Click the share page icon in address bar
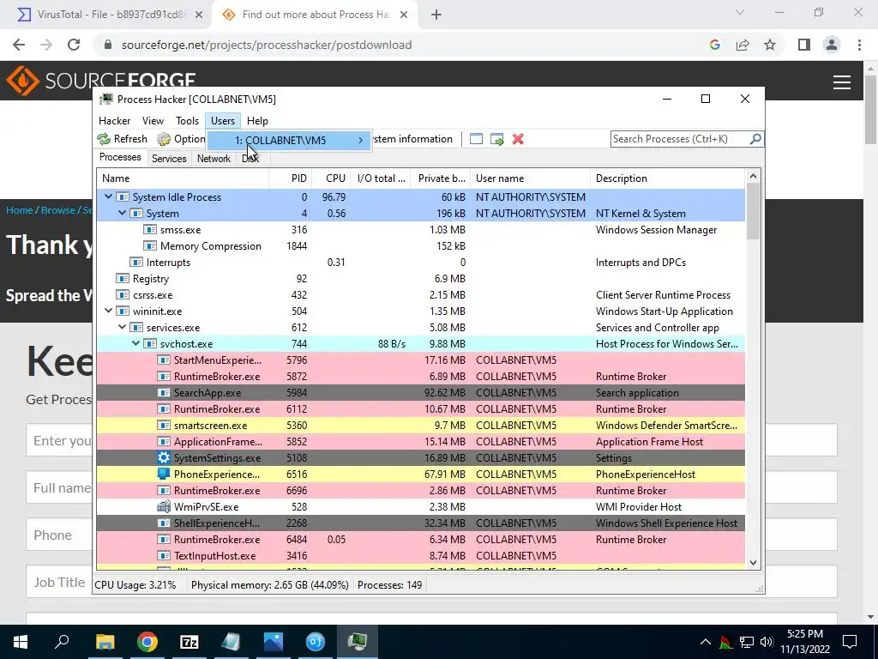 click(x=743, y=45)
